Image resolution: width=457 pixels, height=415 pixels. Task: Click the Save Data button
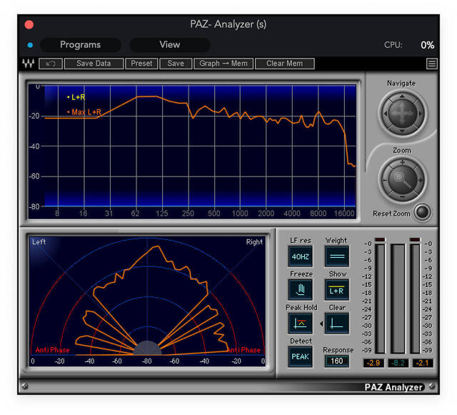click(x=94, y=64)
